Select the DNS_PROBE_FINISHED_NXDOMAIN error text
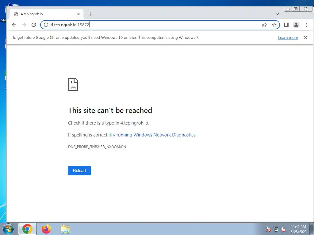 pos(97,147)
